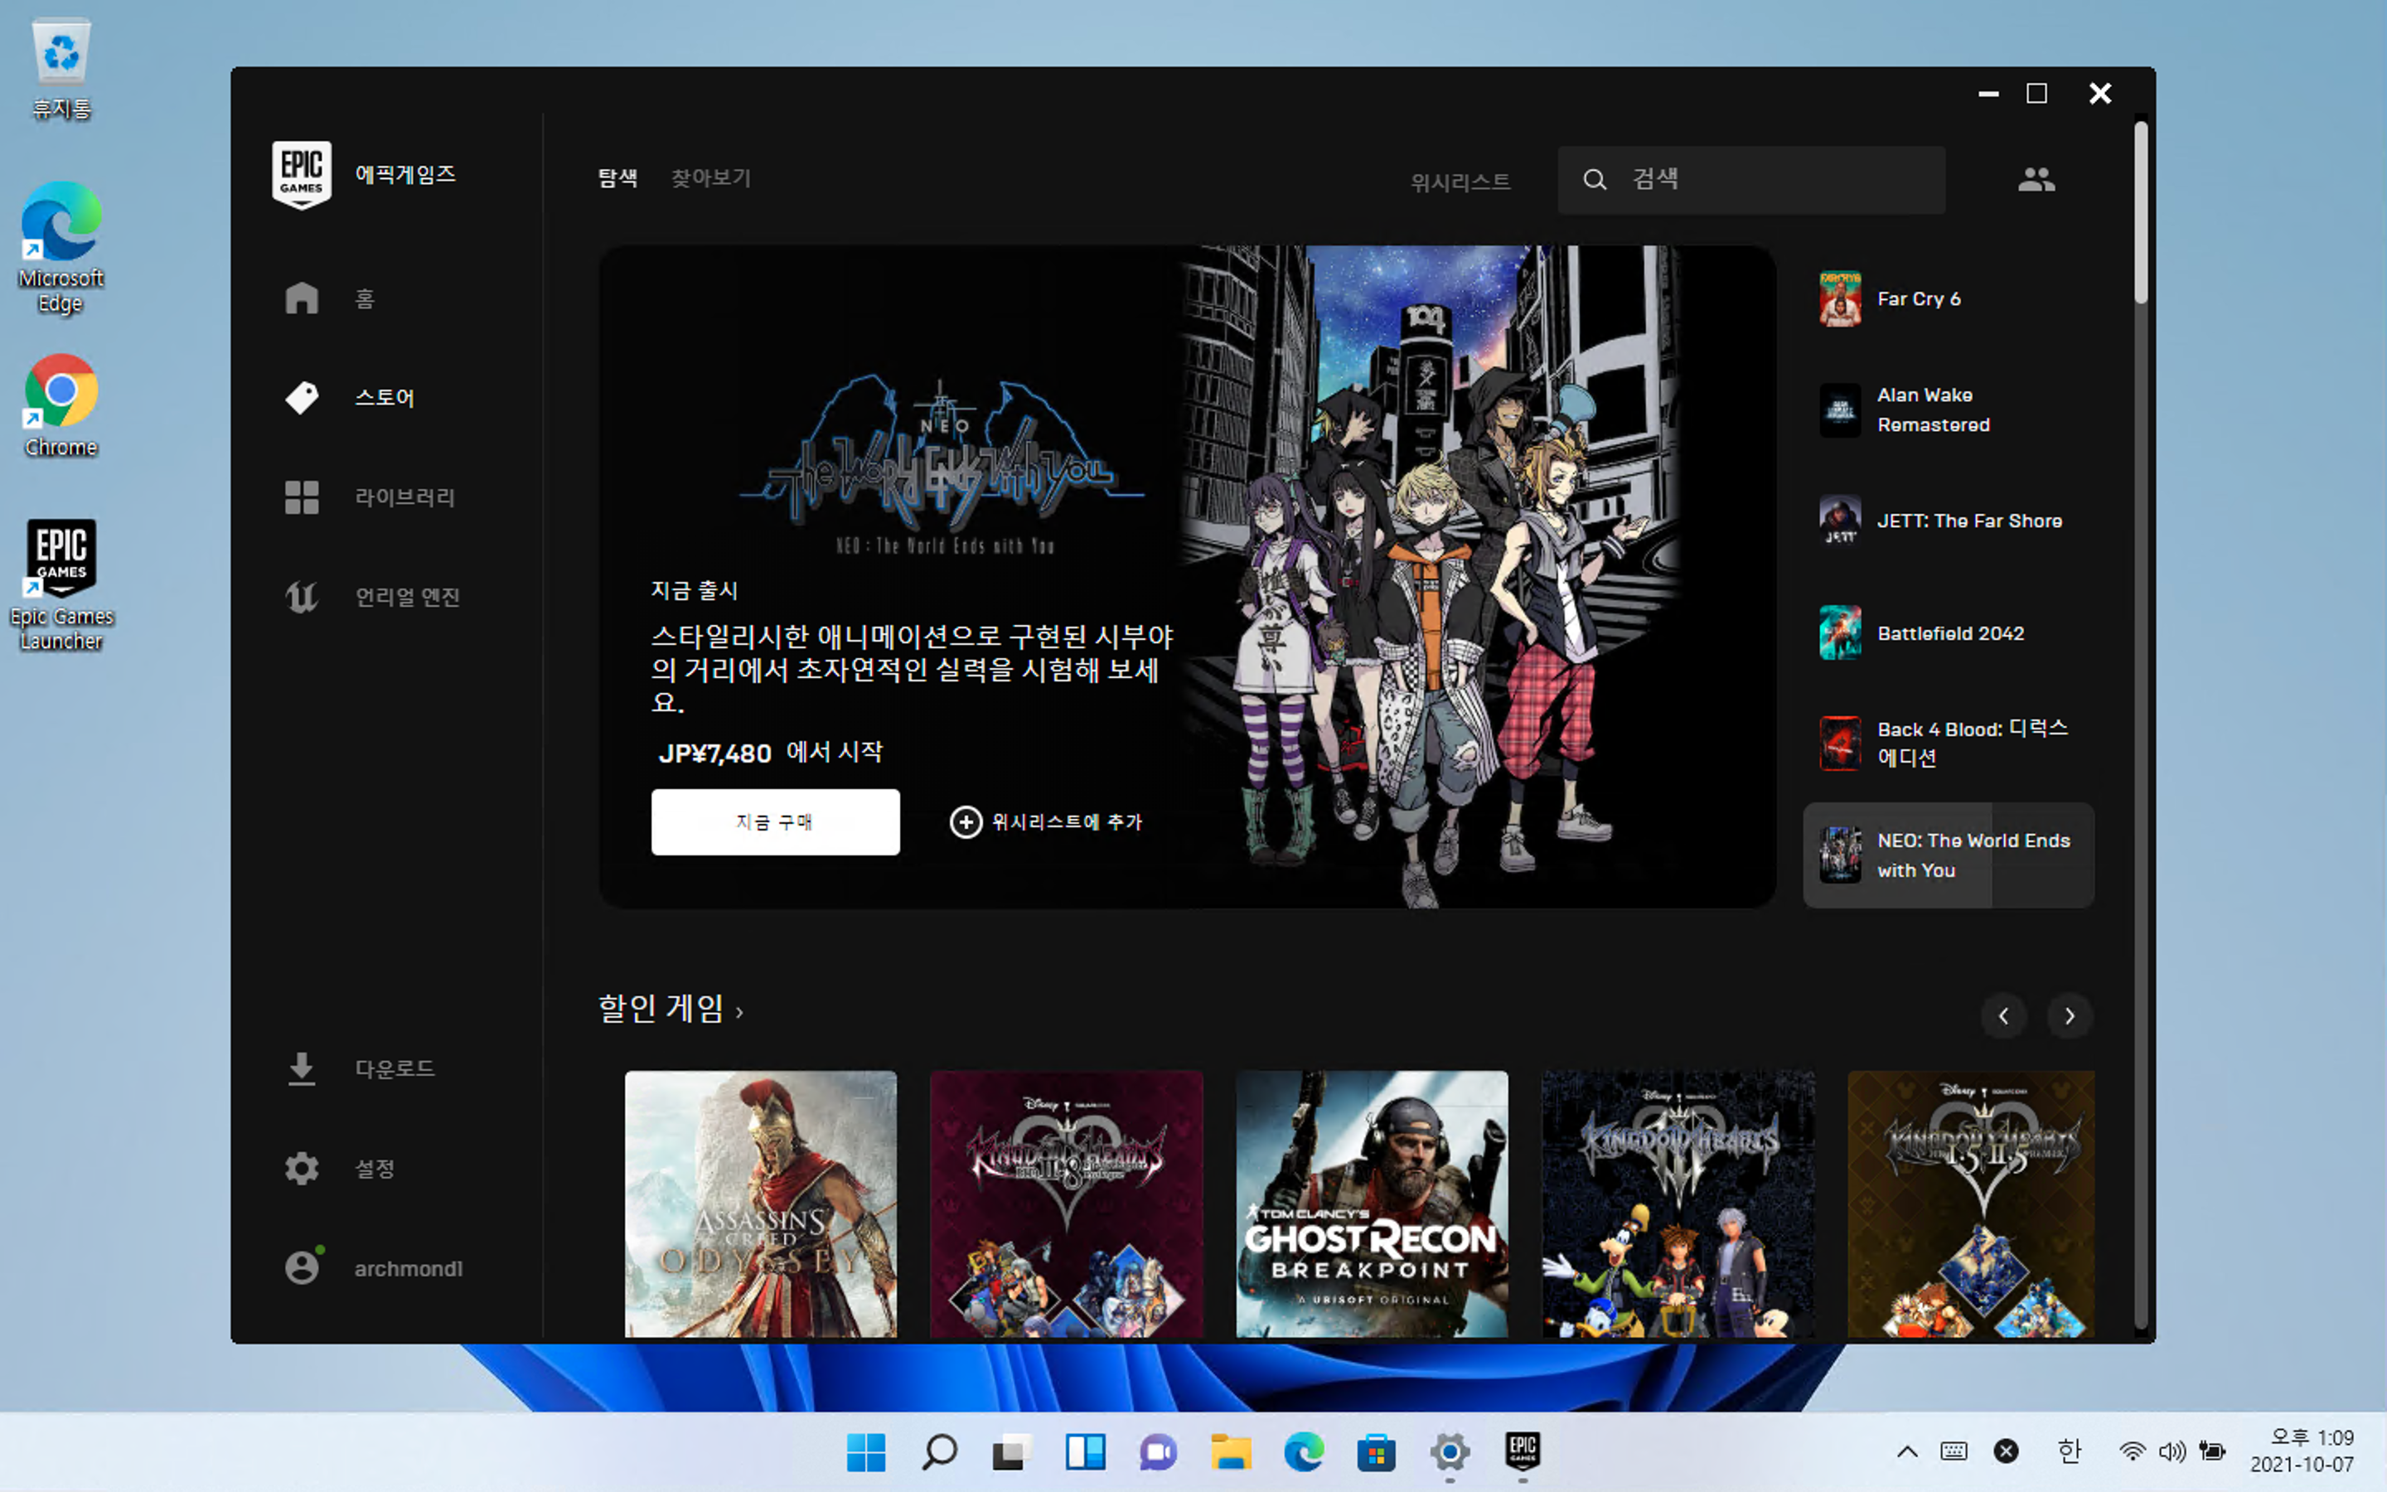Add NEO to wishlist via plus icon
Screen dimensions: 2387x1492
click(x=966, y=822)
